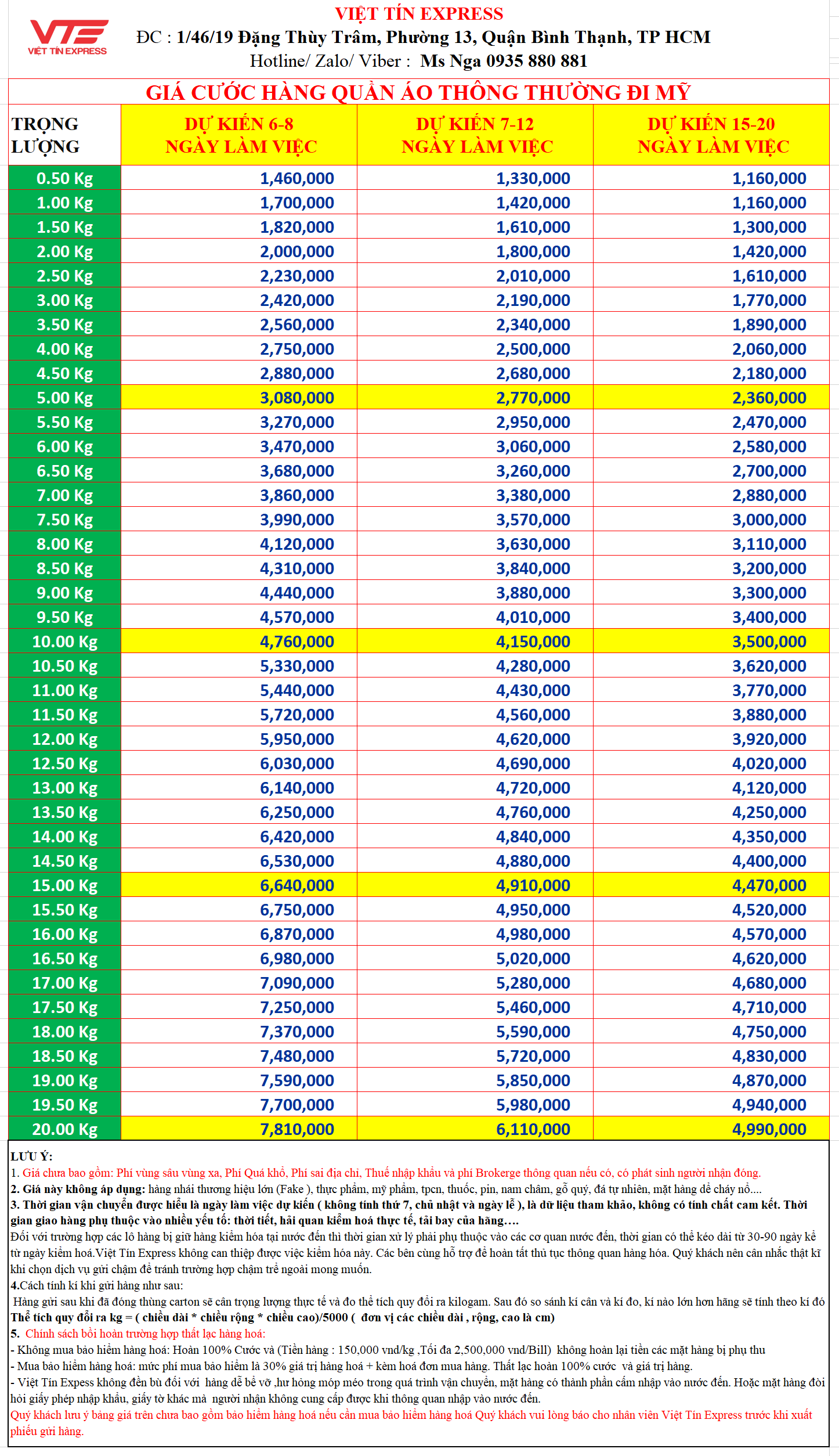Select the 10.00 Kg weight row label
This screenshot has height=1456, width=839.
pos(64,641)
